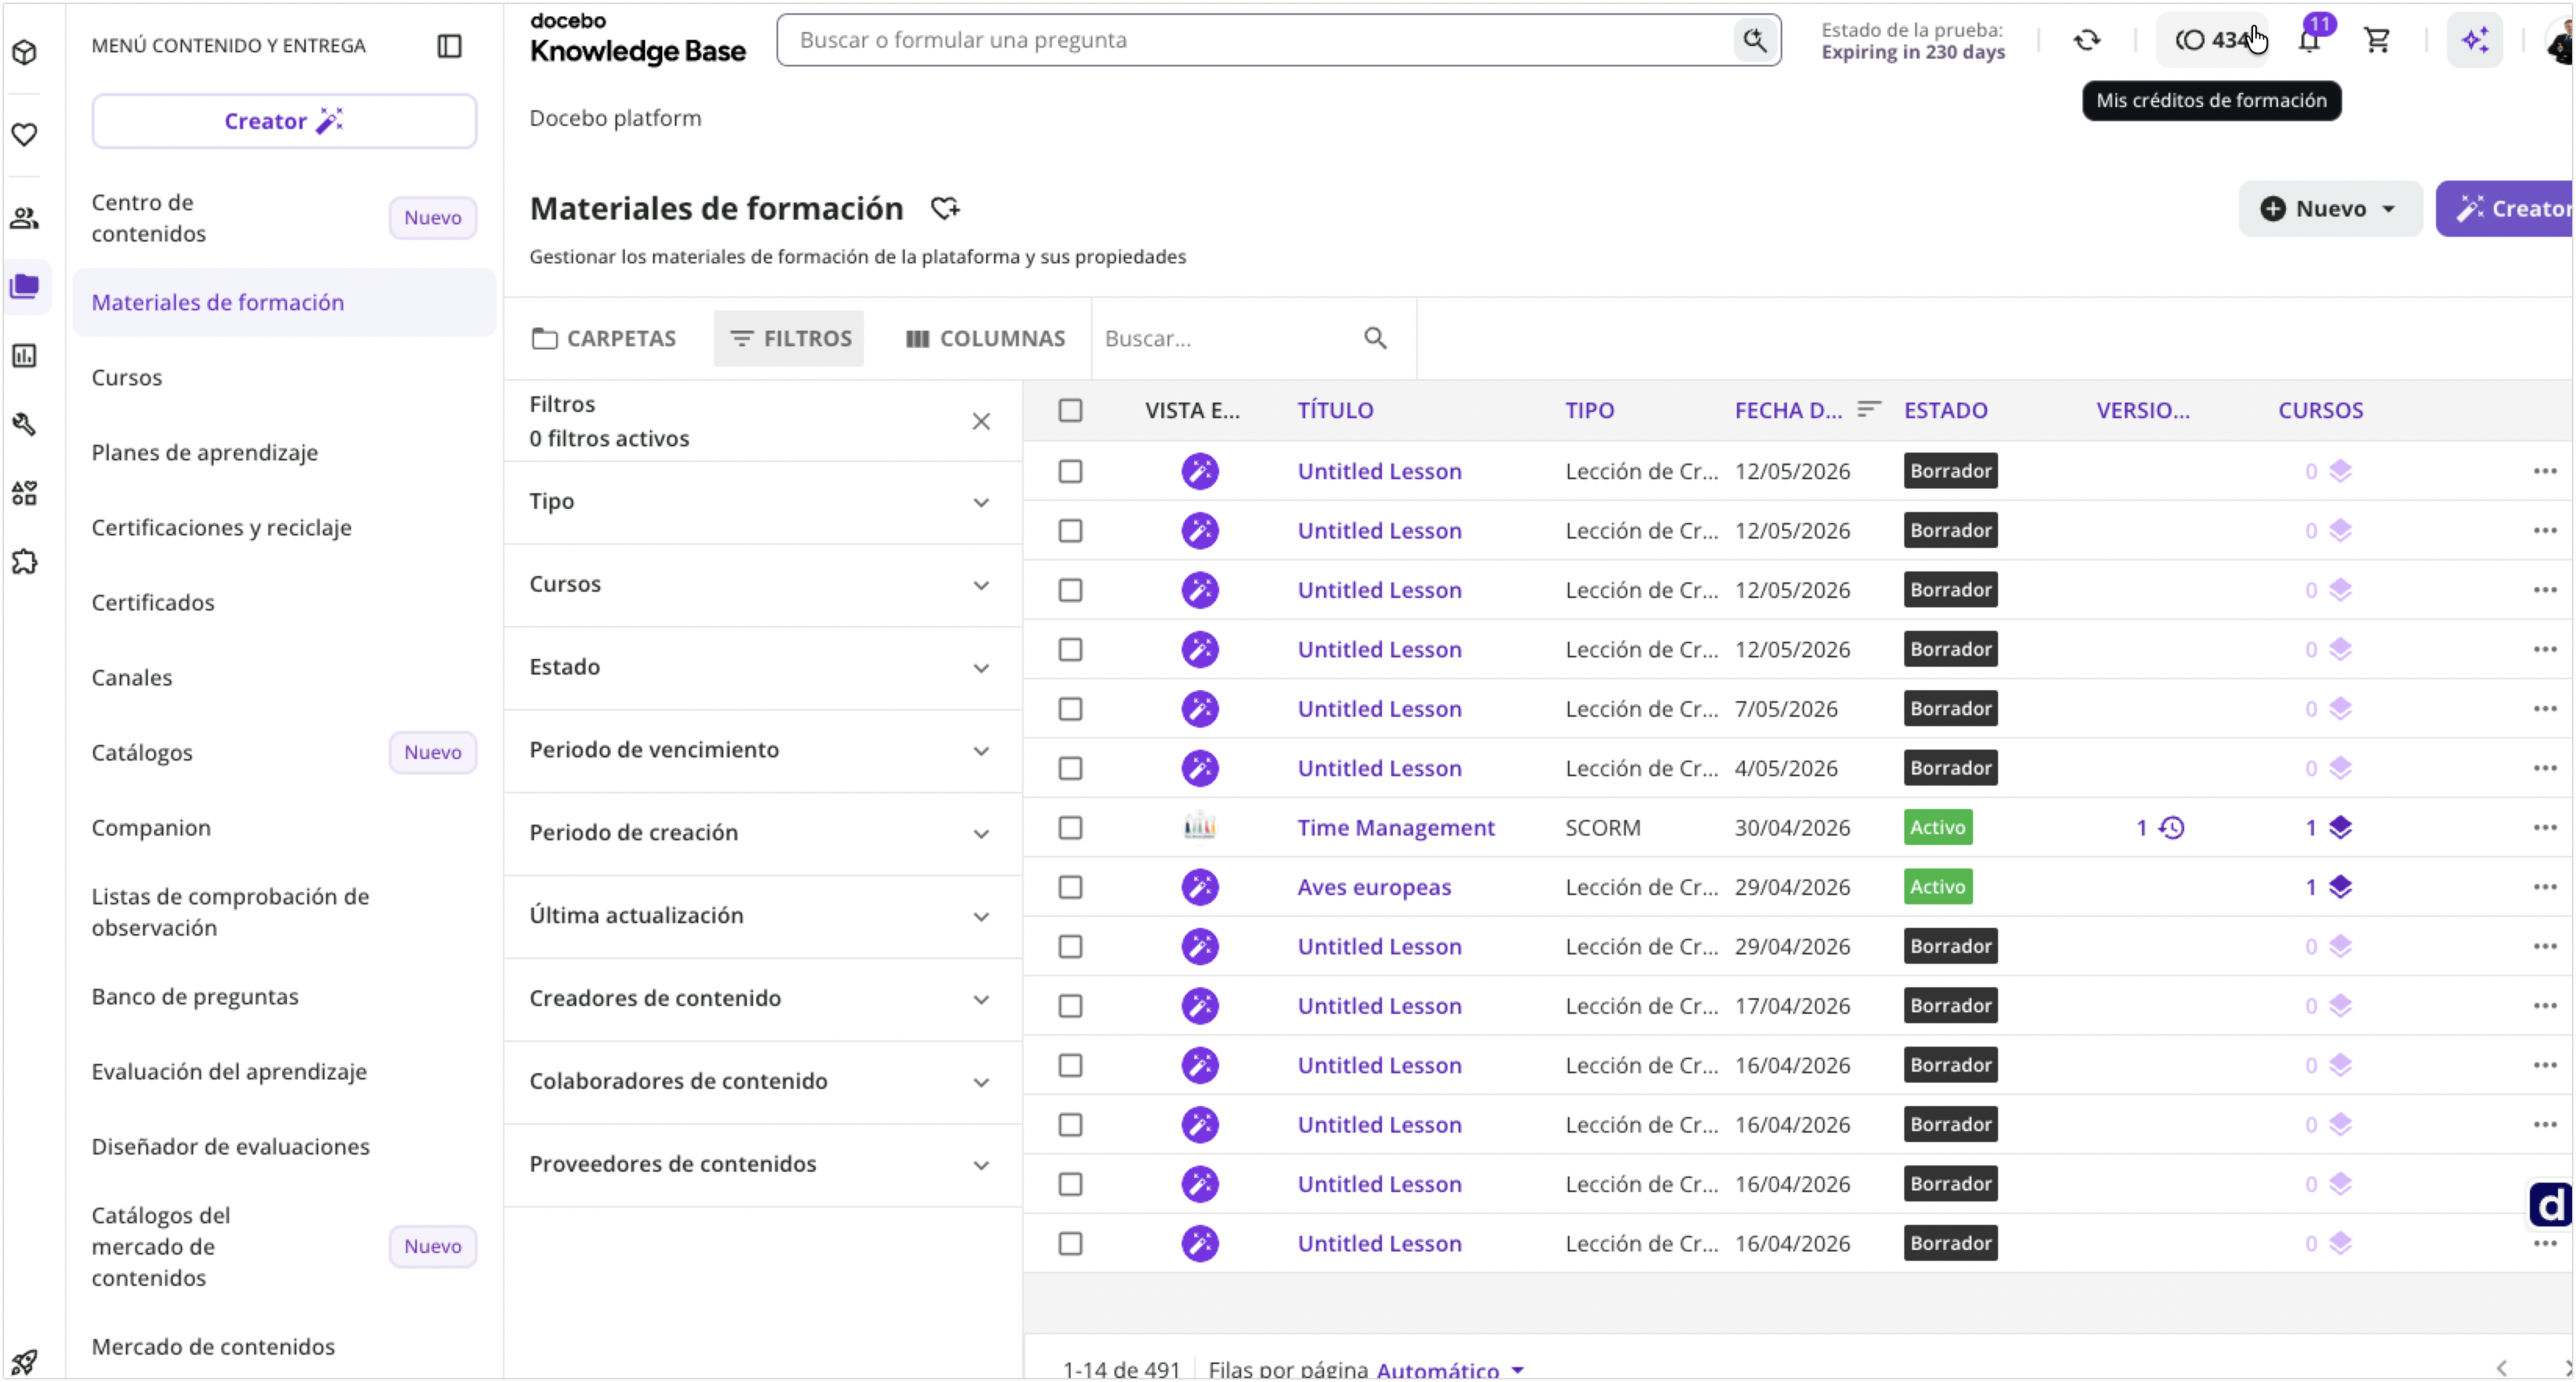Image resolution: width=2576 pixels, height=1382 pixels.
Task: Collapse the menu with panel toggle icon
Action: tap(450, 46)
